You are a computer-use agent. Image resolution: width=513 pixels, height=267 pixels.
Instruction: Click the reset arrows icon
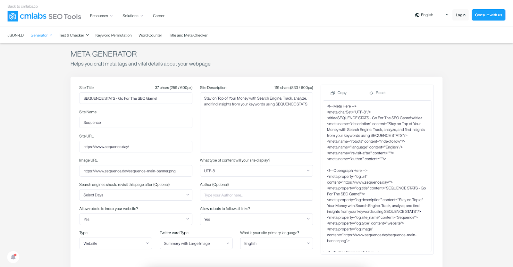click(371, 93)
